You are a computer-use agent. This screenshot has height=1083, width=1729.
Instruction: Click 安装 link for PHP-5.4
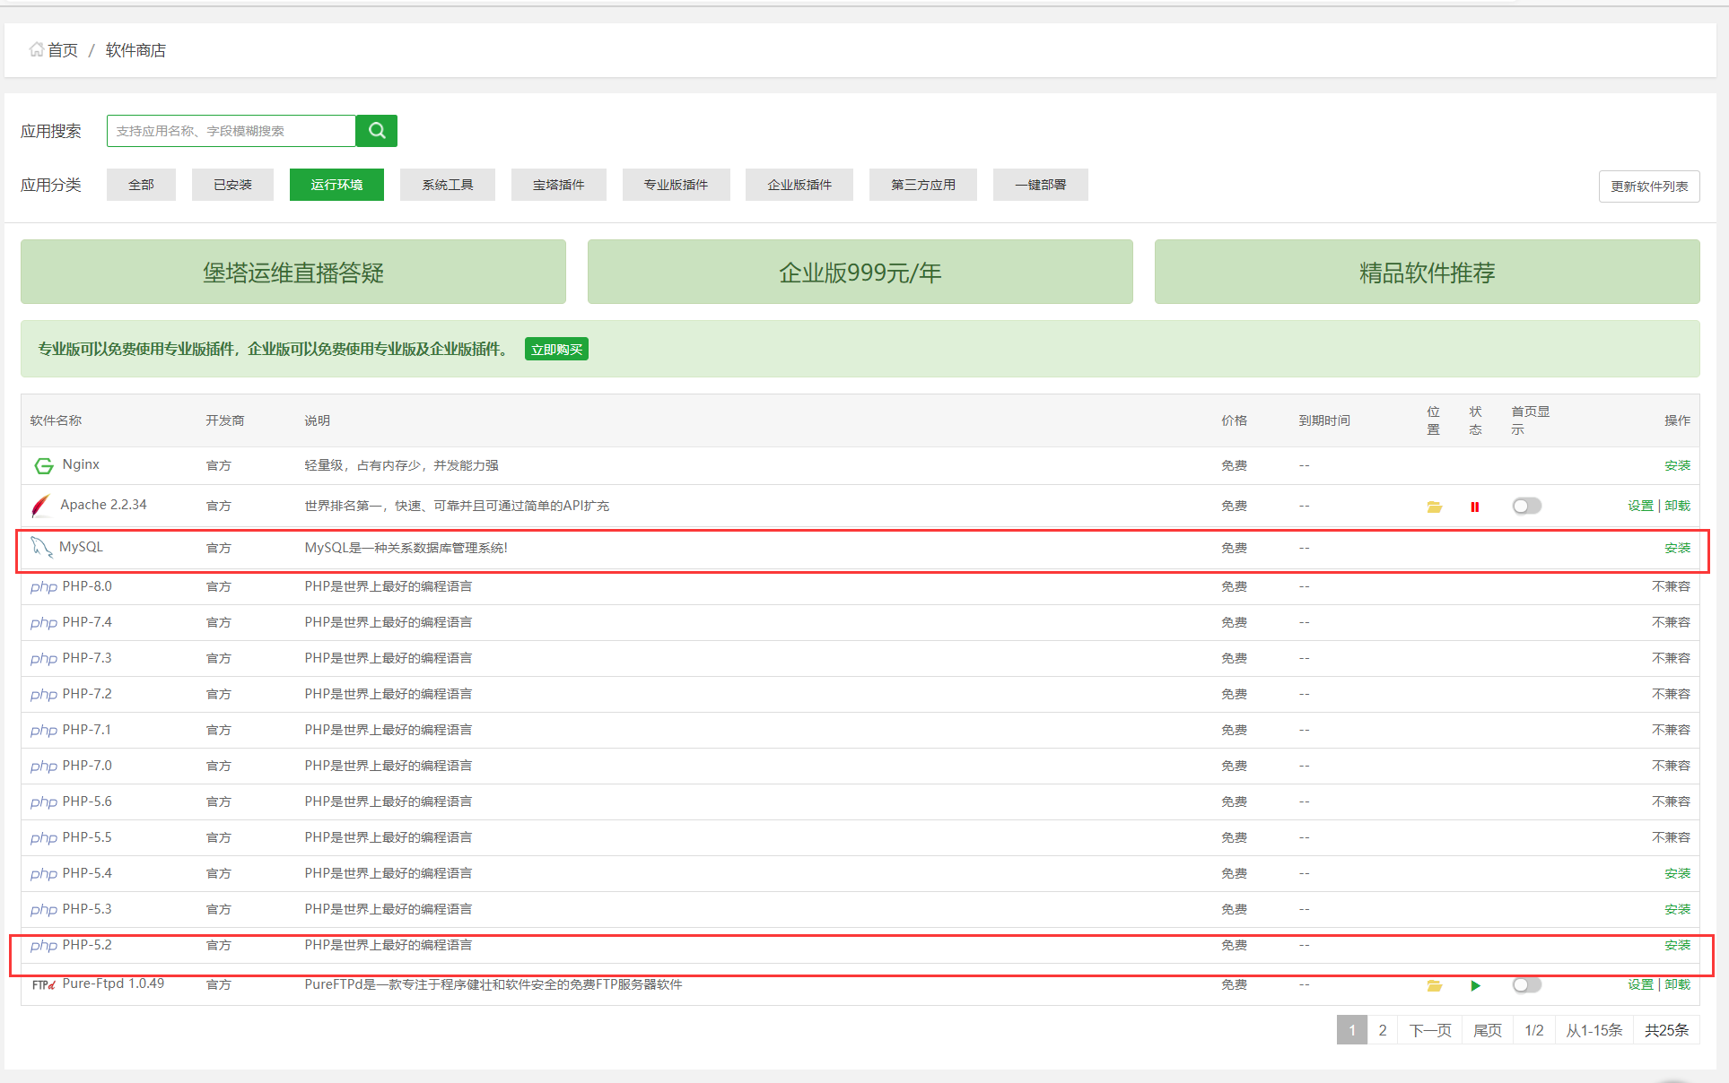[x=1677, y=873]
